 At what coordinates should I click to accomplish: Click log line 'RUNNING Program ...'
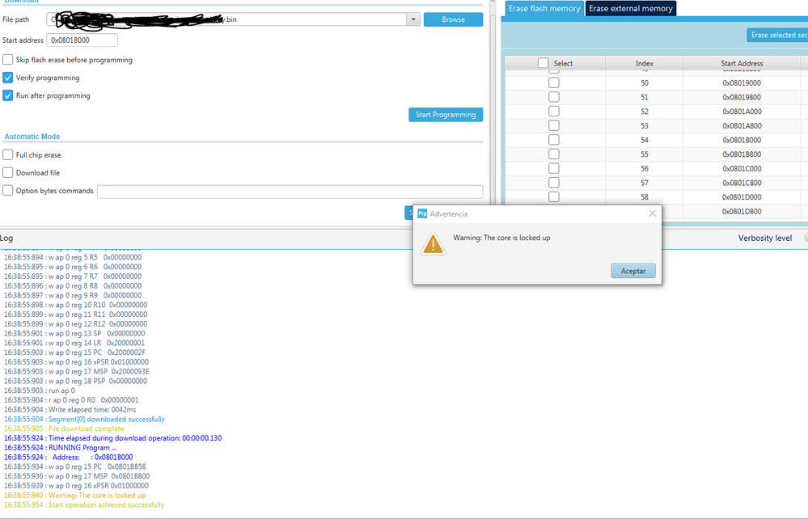tap(61, 447)
